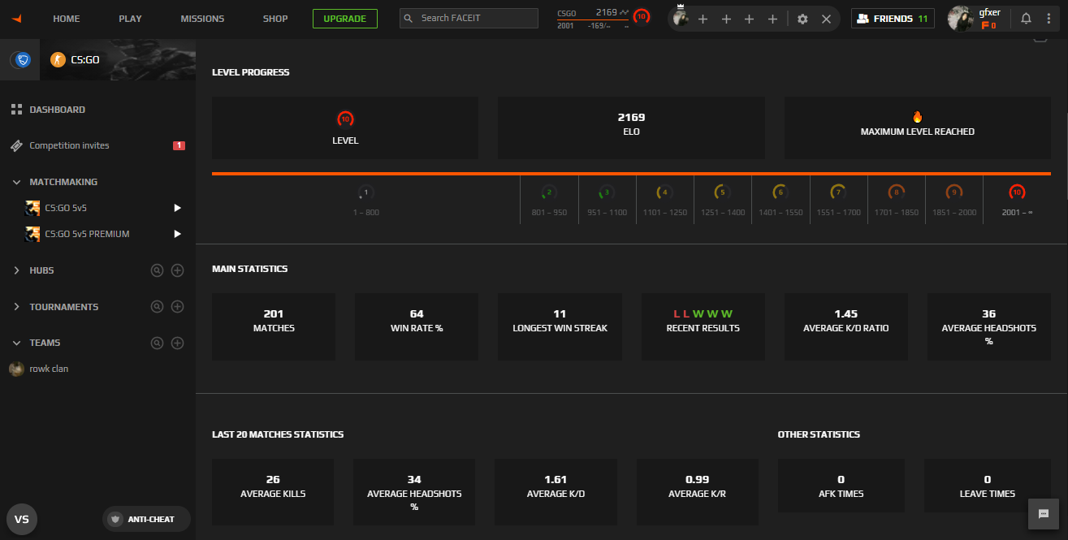Select level 5 marker (1251 – 1400)
Viewport: 1068px width, 540px height.
722,201
